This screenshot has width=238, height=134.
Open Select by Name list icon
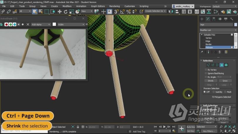pos(41,11)
